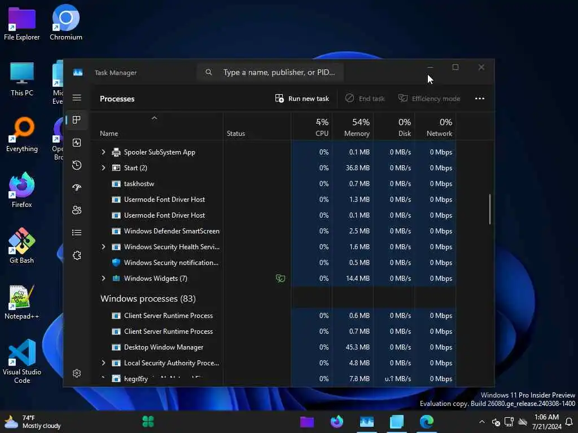Screen dimensions: 578x433
Task: Expand Windows Security Health Service row
Action: [x=103, y=247]
